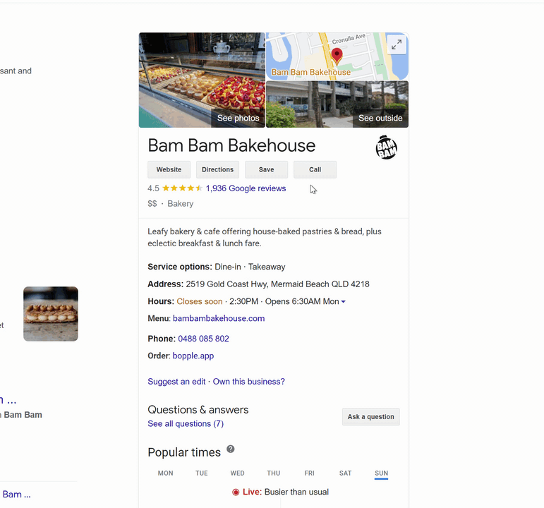Select the WED popular times tab

point(237,473)
